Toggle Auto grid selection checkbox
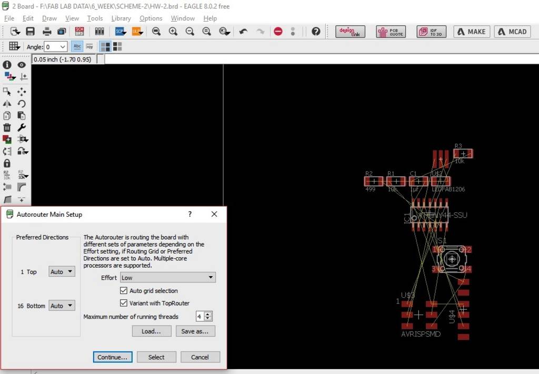The height and width of the screenshot is (374, 539). pyautogui.click(x=123, y=290)
